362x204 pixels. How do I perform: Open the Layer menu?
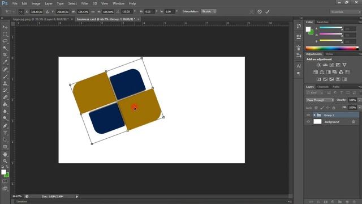(x=49, y=3)
